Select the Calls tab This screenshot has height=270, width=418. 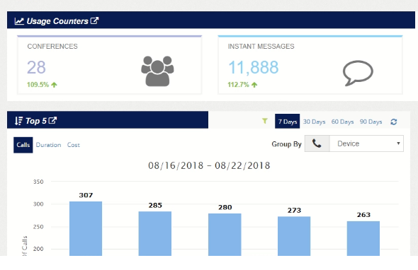[23, 145]
